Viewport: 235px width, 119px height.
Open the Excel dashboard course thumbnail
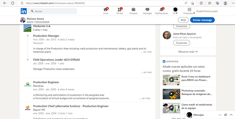pos(171,80)
